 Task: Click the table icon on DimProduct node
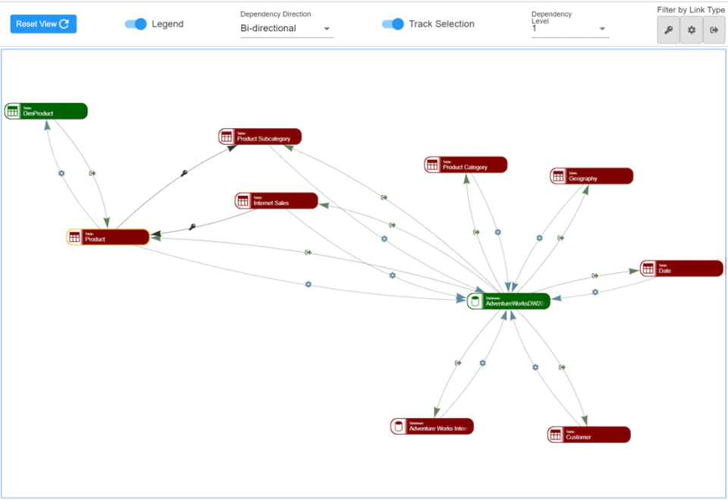(13, 112)
